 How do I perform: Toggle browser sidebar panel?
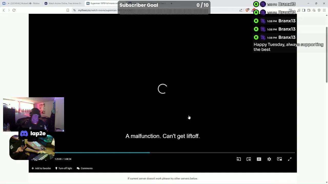coord(304,10)
